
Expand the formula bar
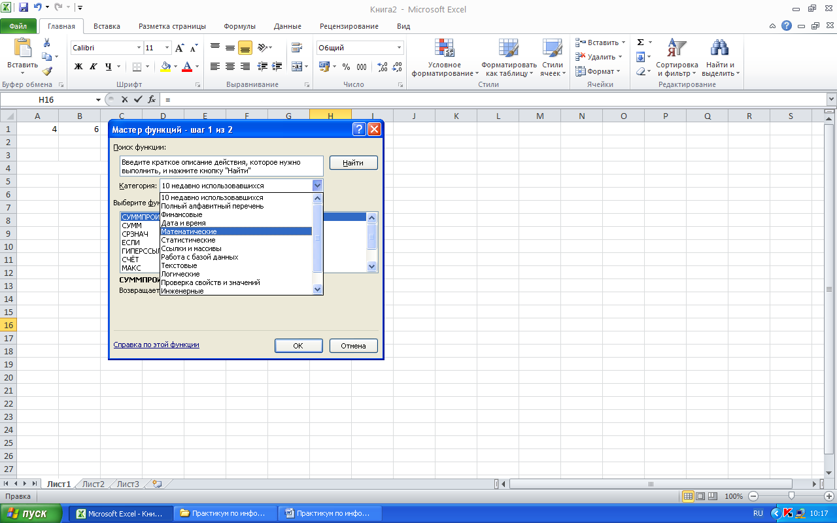(831, 99)
